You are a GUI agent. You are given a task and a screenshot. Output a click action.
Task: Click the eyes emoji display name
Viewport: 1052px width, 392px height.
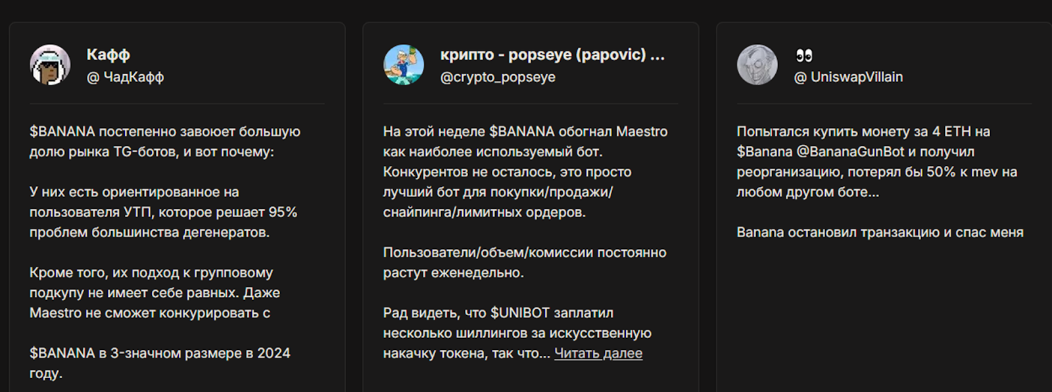[x=804, y=55]
